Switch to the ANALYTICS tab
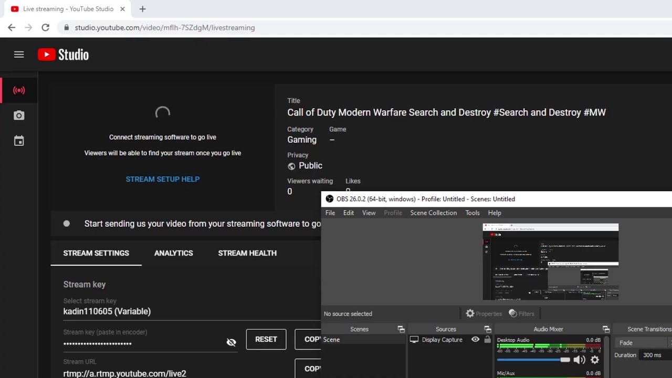The height and width of the screenshot is (378, 672). click(x=174, y=253)
